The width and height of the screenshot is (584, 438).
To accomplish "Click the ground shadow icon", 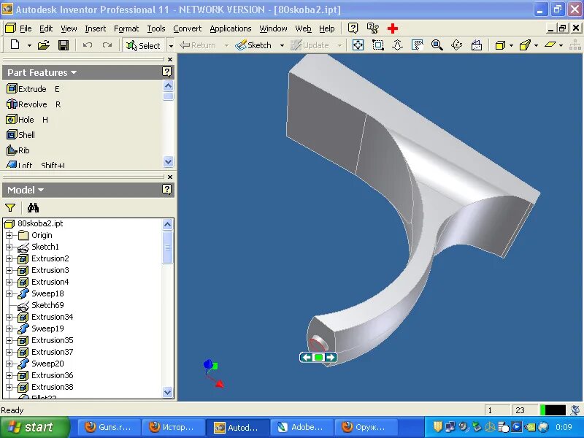I will 550,45.
